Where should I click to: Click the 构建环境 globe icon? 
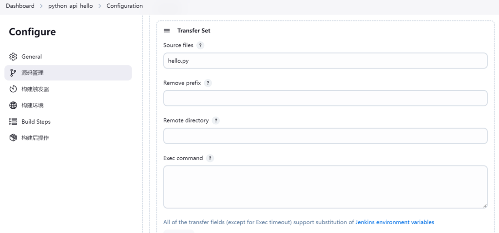[x=13, y=105]
